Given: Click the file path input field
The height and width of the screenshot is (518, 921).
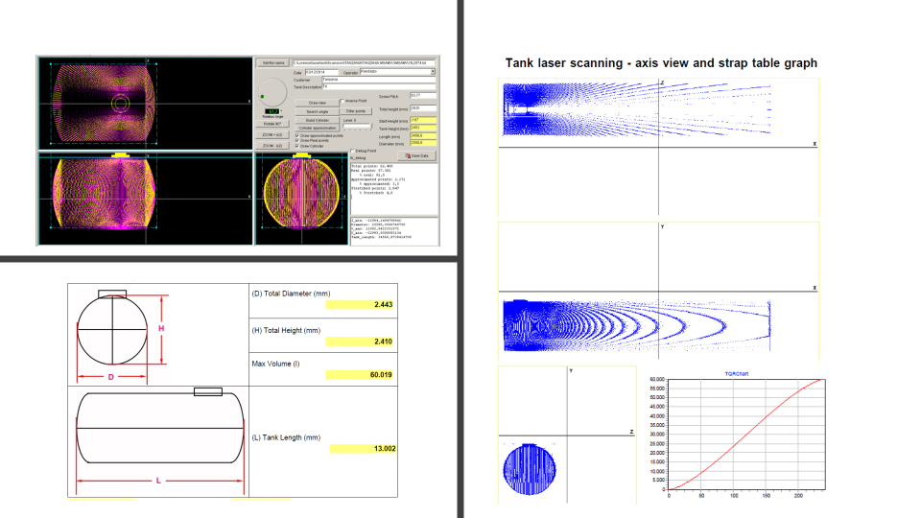Looking at the screenshot, I should click(x=364, y=63).
